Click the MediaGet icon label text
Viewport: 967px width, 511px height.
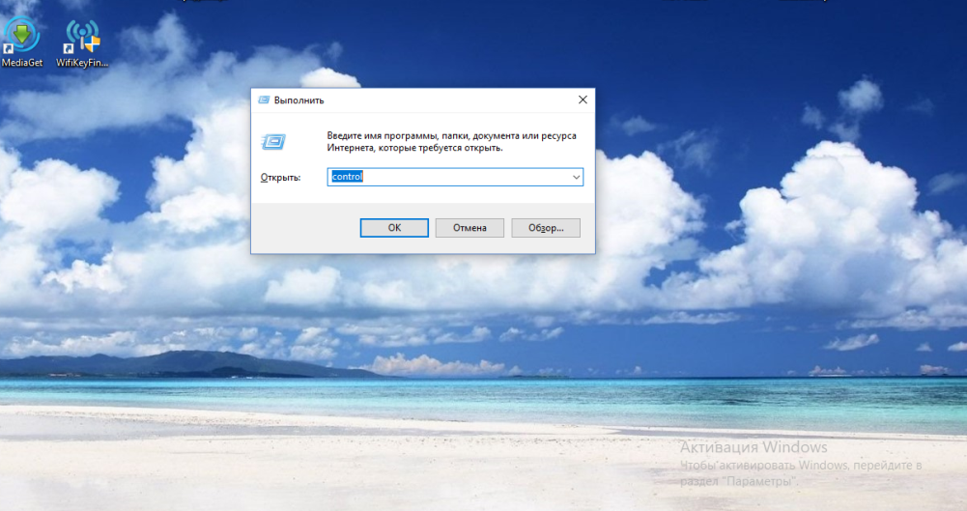[22, 62]
